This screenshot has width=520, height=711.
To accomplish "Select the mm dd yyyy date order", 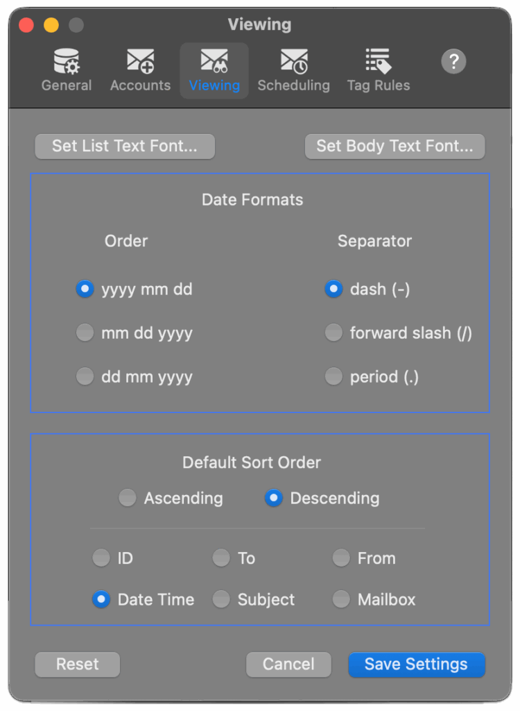I will pyautogui.click(x=85, y=333).
